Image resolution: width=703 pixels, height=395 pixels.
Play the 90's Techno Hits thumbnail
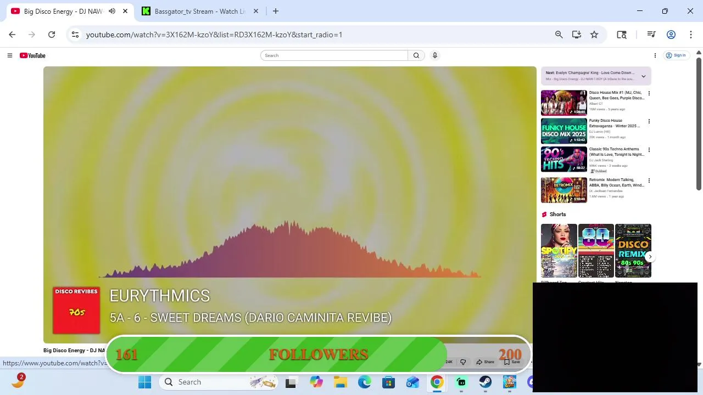pyautogui.click(x=563, y=160)
